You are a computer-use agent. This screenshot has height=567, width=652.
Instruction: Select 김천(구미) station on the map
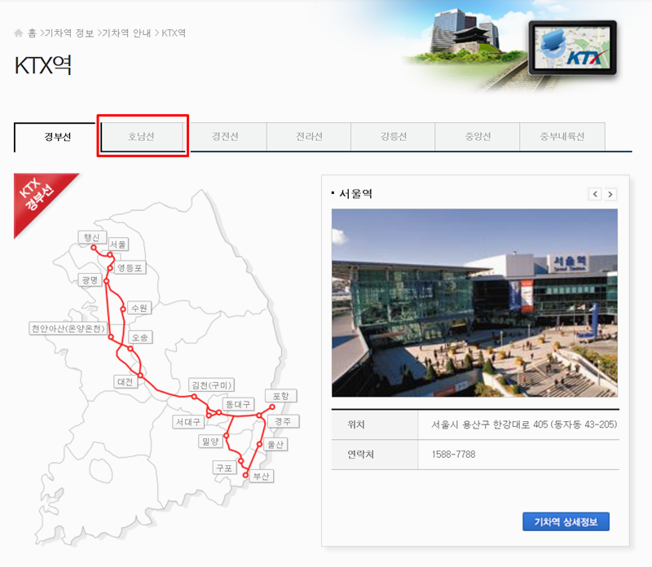coord(212,385)
